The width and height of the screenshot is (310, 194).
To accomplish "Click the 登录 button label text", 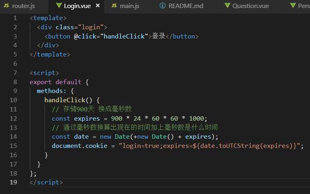I will click(159, 36).
